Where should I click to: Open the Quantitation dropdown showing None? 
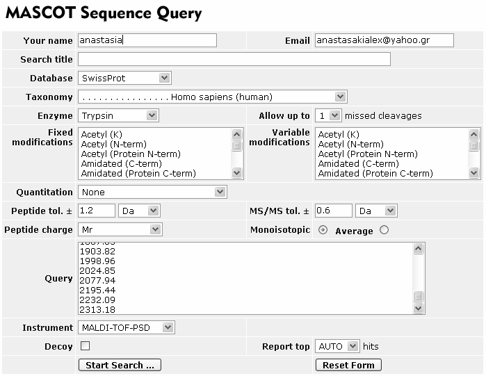(x=152, y=192)
